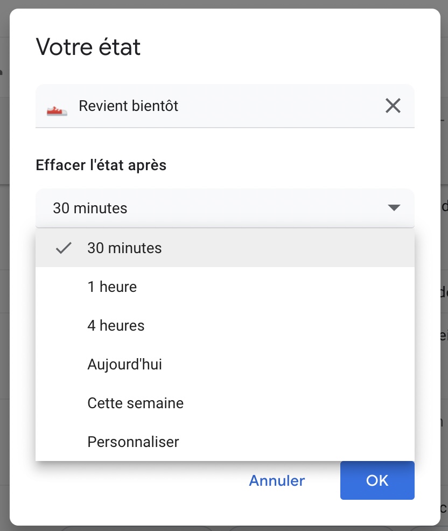The height and width of the screenshot is (531, 448).
Task: Click the dropdown arrow beside 30 minutes
Action: (x=394, y=208)
